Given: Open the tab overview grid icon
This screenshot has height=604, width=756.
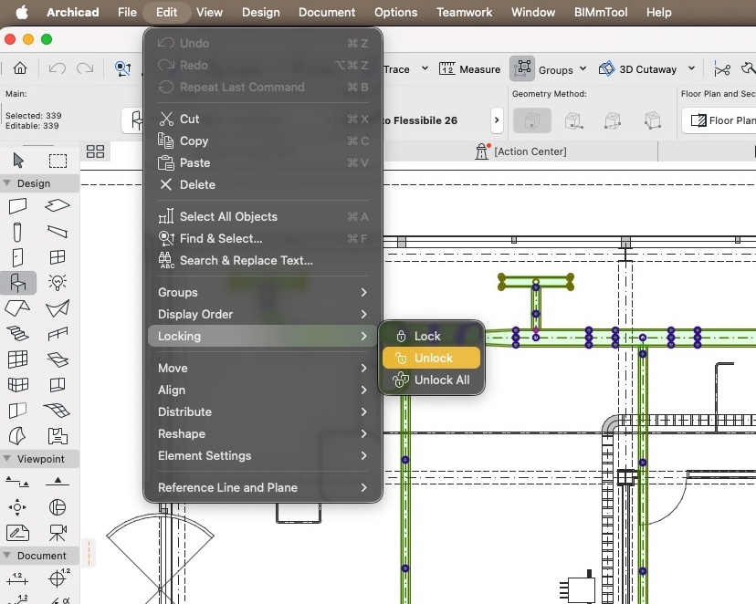Looking at the screenshot, I should 95,151.
